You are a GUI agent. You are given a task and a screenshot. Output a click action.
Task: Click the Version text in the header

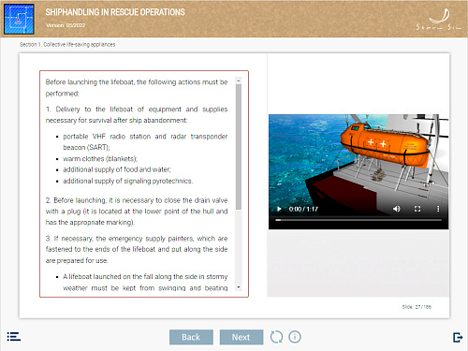click(66, 25)
